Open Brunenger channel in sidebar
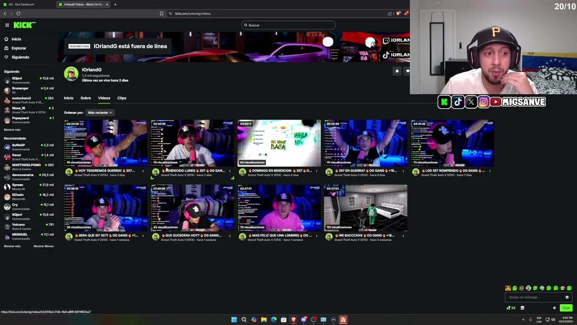Viewport: 577px width, 325px height. [x=29, y=90]
